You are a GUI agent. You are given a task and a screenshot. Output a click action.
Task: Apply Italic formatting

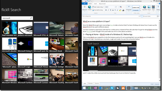coord(108,10)
